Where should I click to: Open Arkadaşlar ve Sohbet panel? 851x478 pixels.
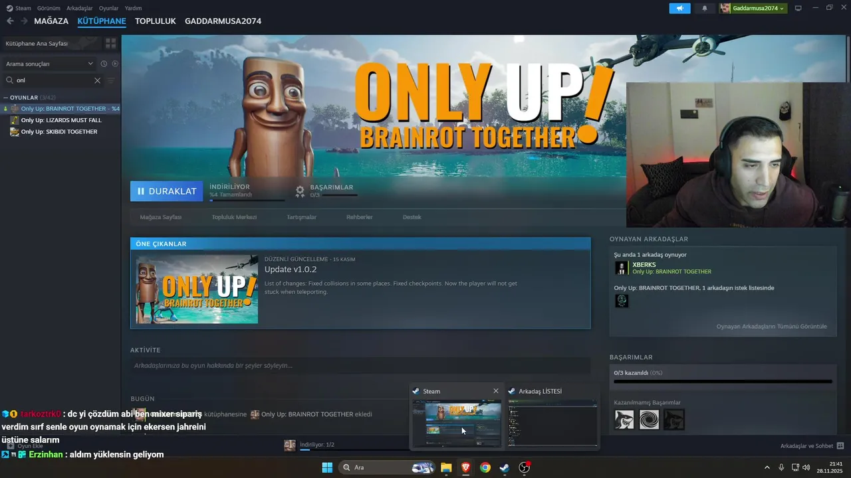pos(812,446)
